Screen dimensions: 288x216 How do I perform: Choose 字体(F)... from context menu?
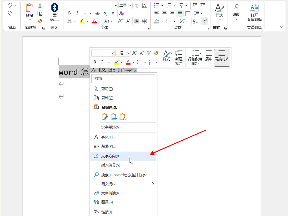click(x=123, y=137)
